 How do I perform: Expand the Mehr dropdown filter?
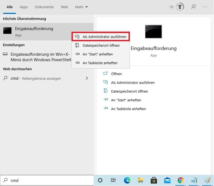(81, 7)
